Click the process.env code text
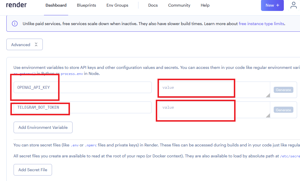The width and height of the screenshot is (300, 181). point(72,74)
